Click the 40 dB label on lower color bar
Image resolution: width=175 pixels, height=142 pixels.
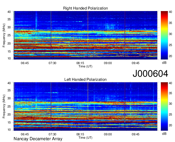(x=170, y=83)
